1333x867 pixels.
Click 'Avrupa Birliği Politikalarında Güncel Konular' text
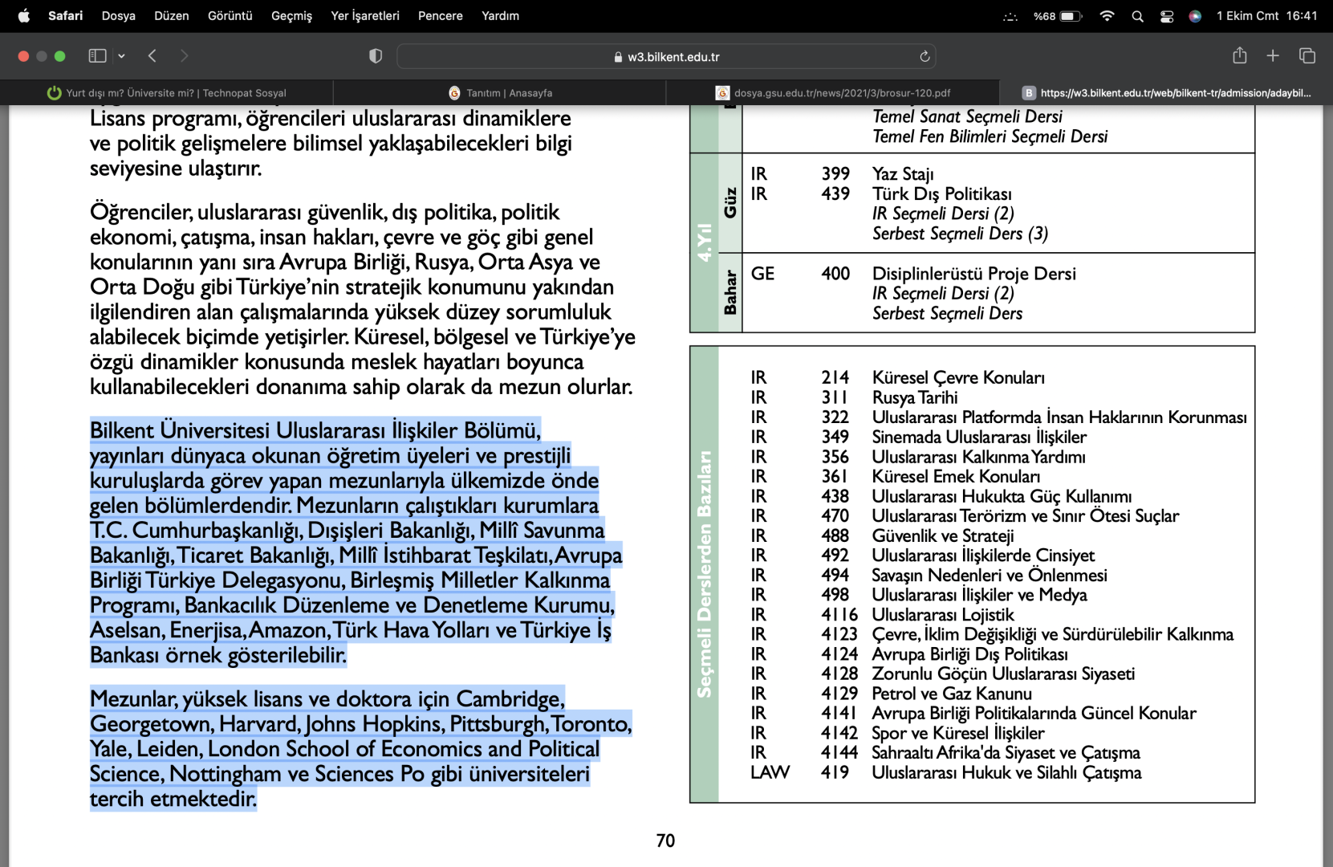[1034, 713]
